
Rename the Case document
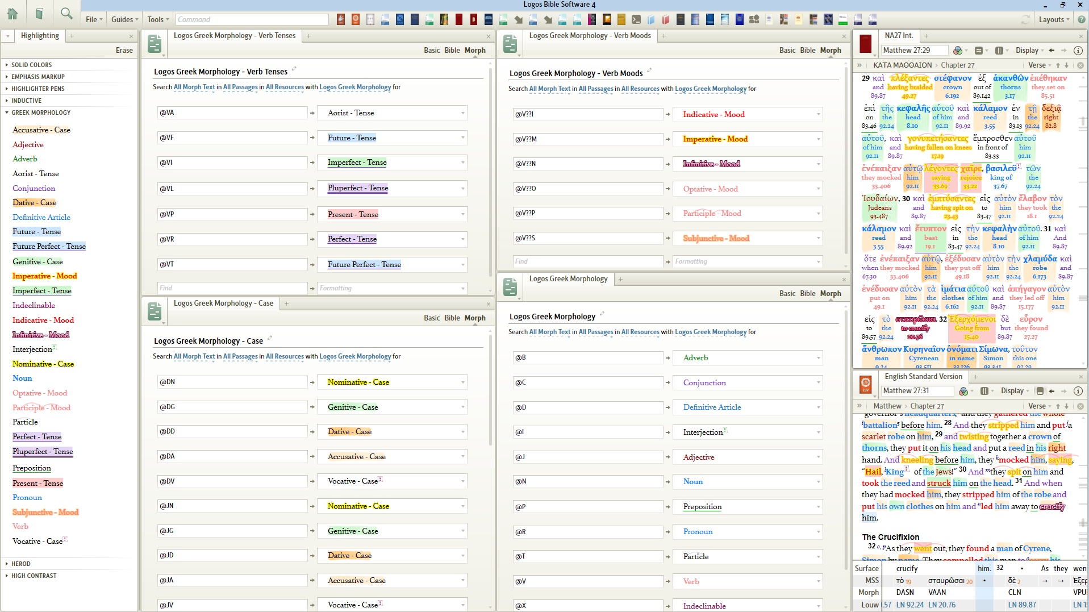click(270, 339)
